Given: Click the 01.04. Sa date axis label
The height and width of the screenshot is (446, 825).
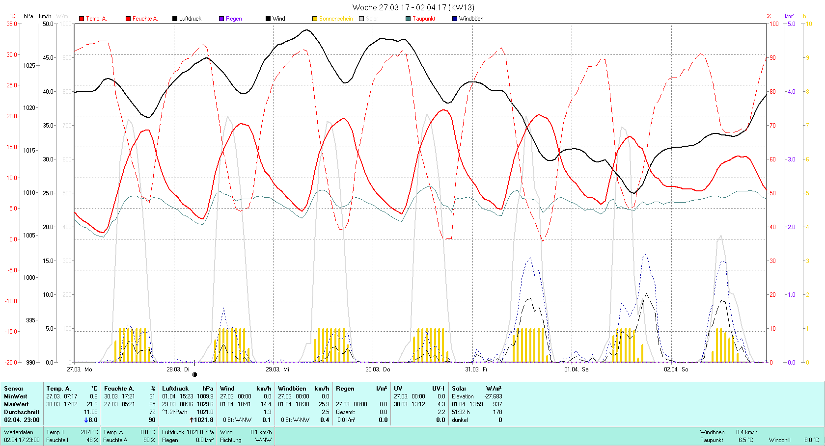Looking at the screenshot, I should (x=577, y=369).
